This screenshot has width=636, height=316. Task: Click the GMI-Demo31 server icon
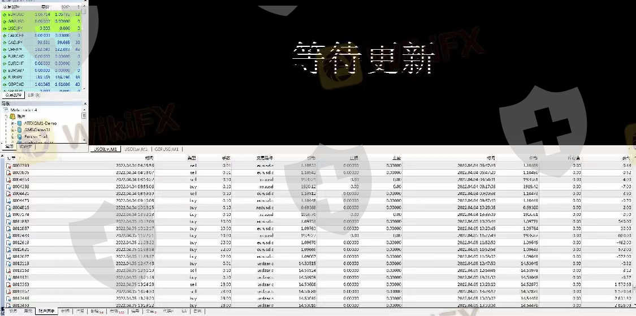pos(19,130)
